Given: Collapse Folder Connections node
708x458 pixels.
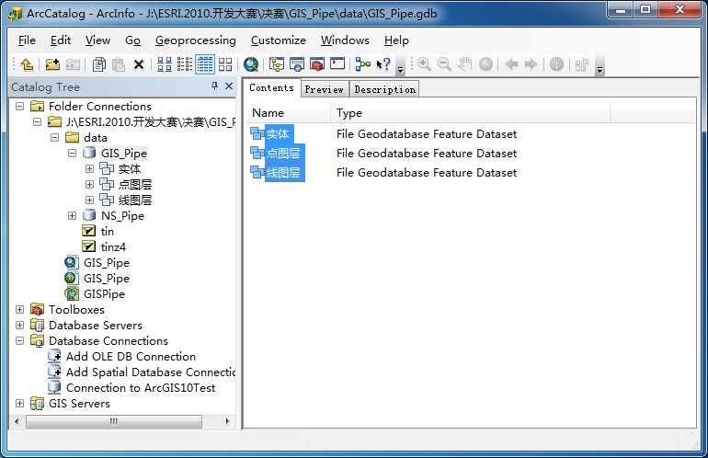Looking at the screenshot, I should pyautogui.click(x=20, y=107).
